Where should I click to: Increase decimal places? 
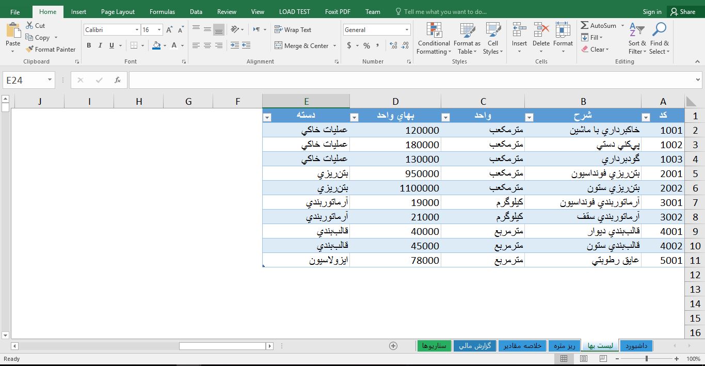pos(393,45)
